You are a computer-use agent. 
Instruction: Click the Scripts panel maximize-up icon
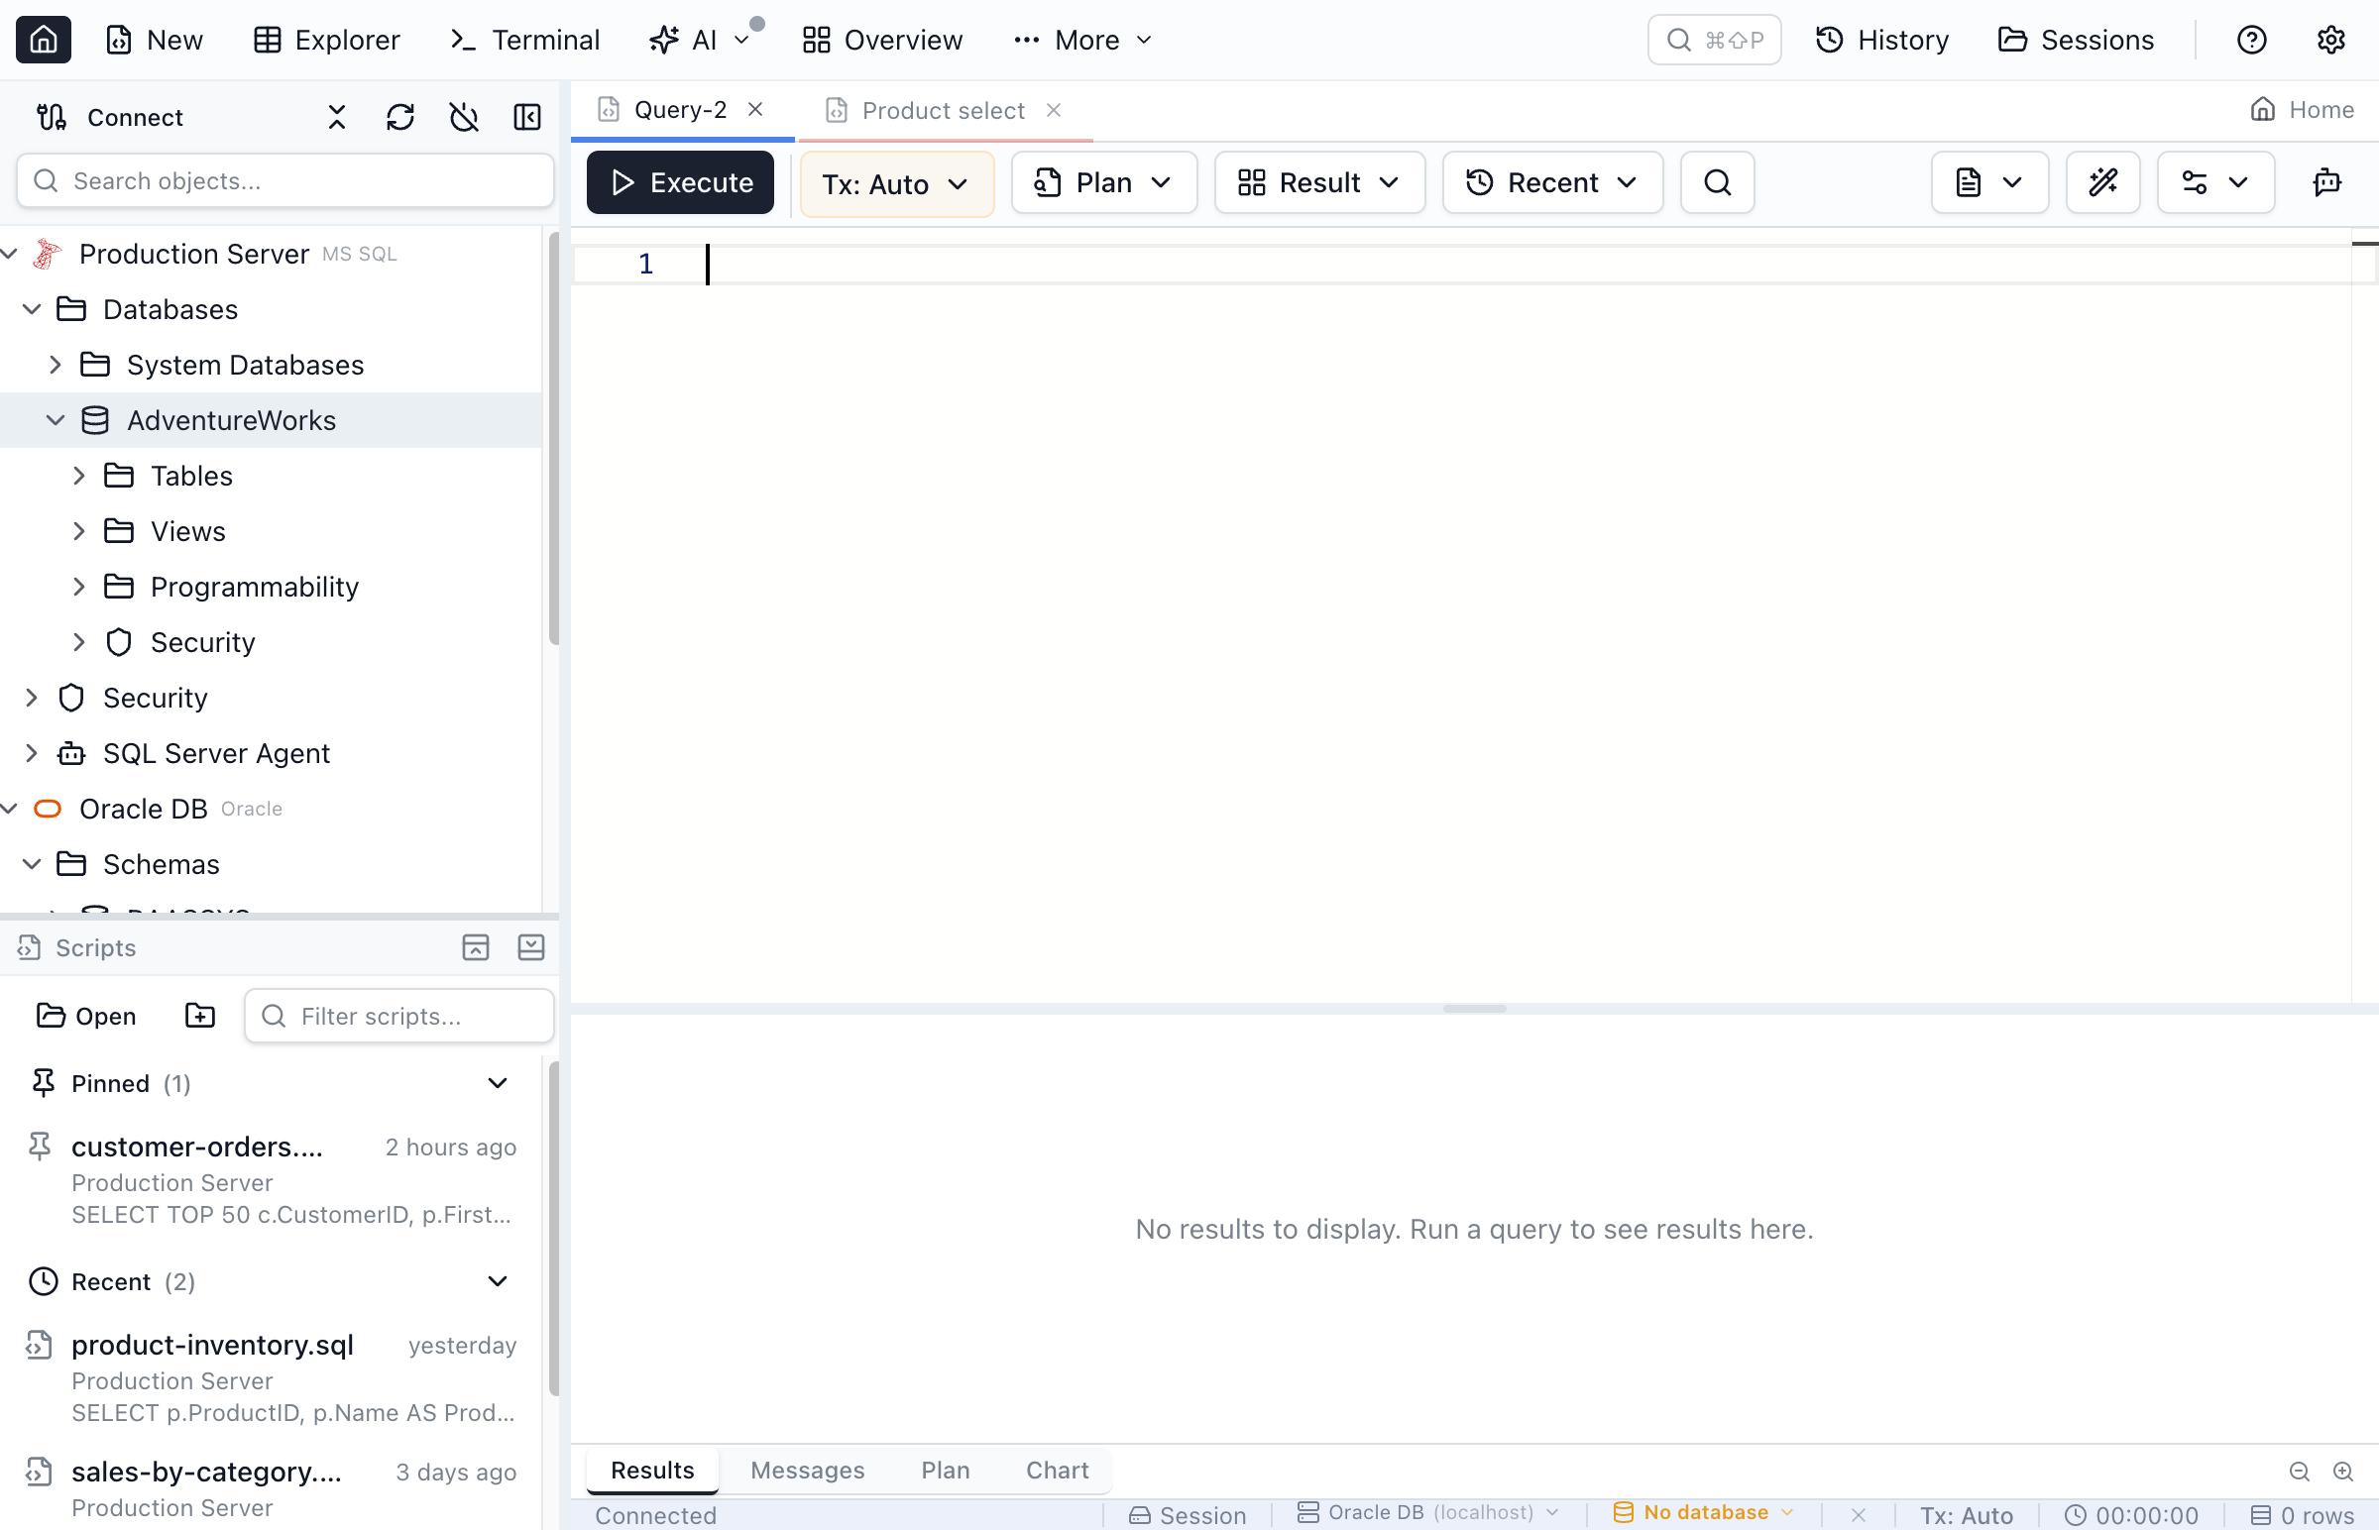coord(476,947)
